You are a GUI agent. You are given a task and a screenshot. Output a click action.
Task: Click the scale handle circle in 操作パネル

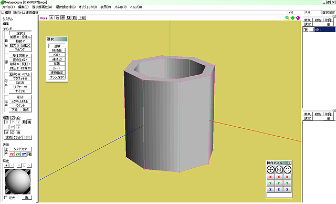pyautogui.click(x=279, y=170)
